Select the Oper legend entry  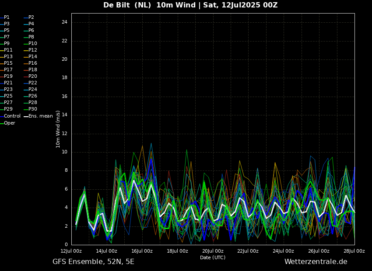[x=9, y=123]
